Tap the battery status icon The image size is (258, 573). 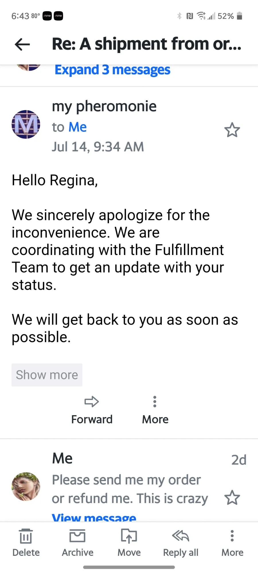click(x=240, y=16)
